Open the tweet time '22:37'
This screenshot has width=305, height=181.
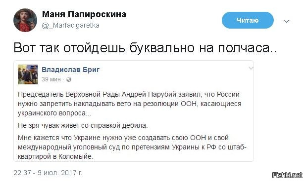[22, 173]
